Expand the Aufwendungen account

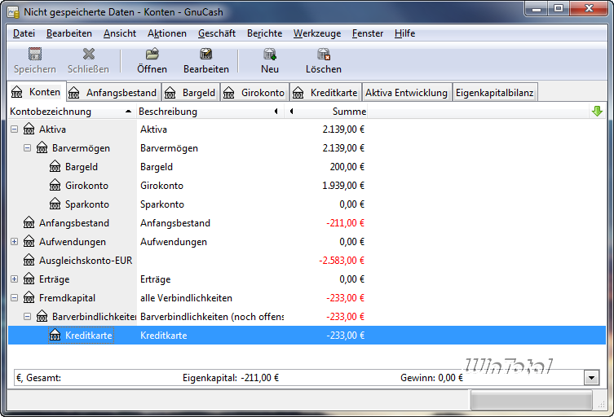click(14, 241)
